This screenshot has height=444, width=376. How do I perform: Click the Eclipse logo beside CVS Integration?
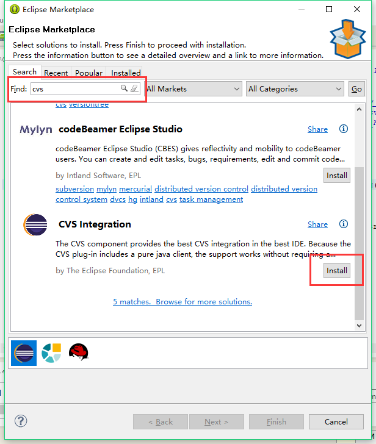(35, 225)
